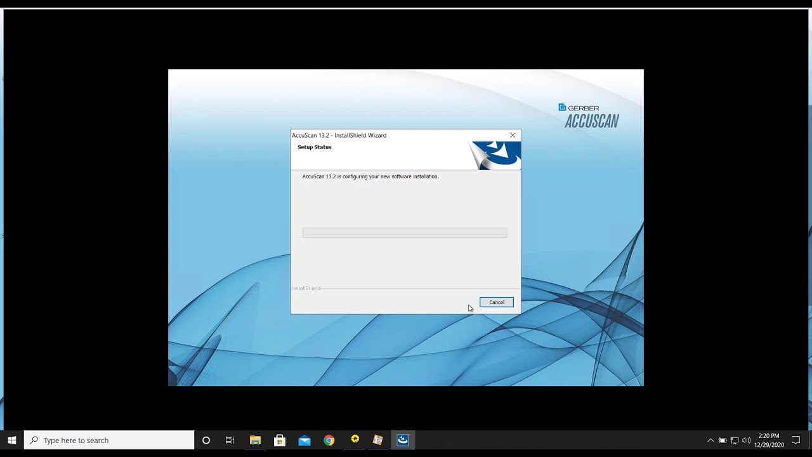812x457 pixels.
Task: Click the setup progress bar
Action: [405, 233]
